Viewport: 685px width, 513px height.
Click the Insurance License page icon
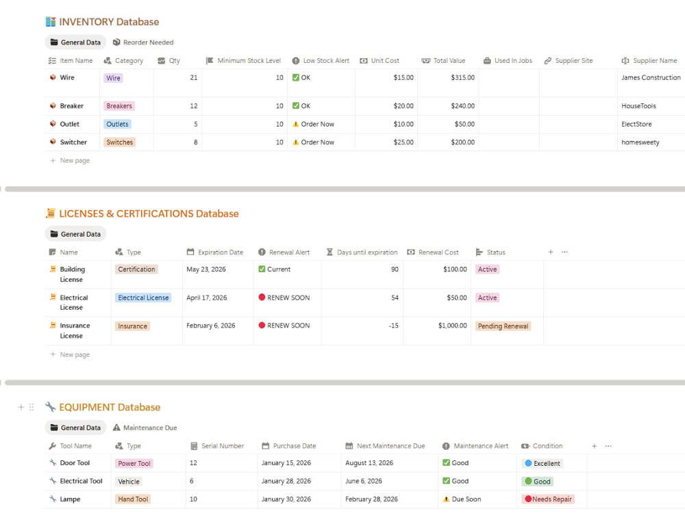pos(53,326)
